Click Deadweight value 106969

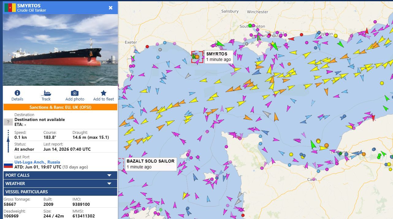pyautogui.click(x=11, y=216)
